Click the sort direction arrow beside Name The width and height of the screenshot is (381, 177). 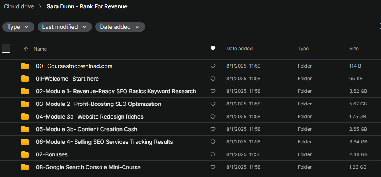(25, 49)
